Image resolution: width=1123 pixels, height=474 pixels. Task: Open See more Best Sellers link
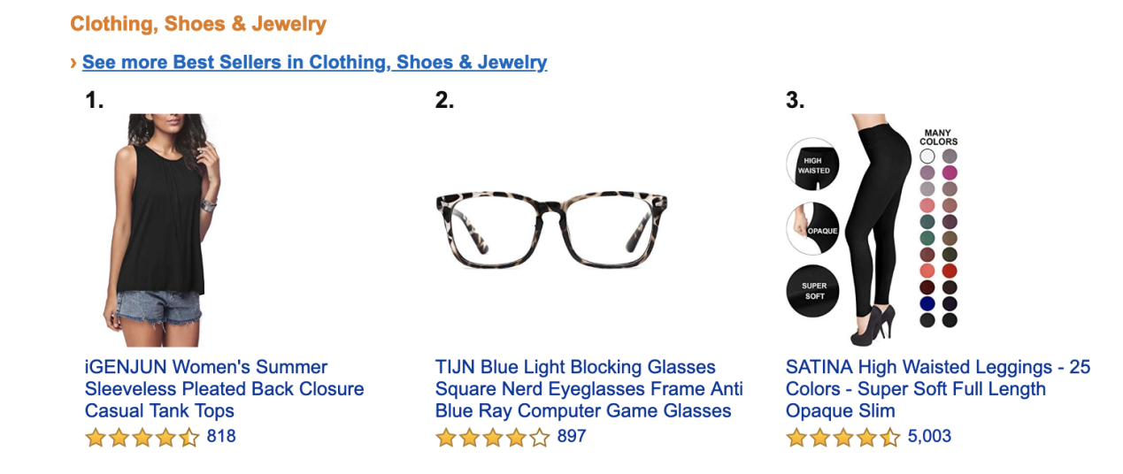314,63
